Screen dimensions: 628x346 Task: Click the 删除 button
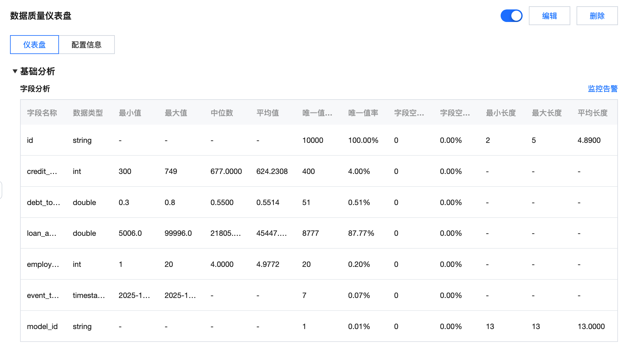[597, 16]
